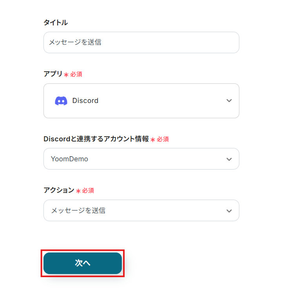Click the 必須 marker beside アプリ

coord(76,74)
